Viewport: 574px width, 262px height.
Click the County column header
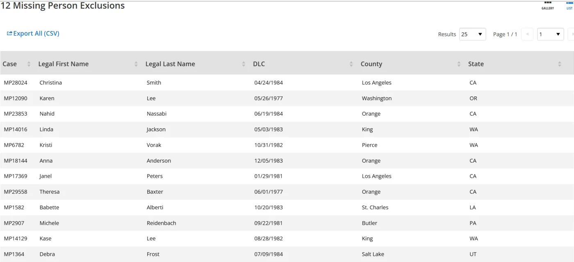click(371, 64)
